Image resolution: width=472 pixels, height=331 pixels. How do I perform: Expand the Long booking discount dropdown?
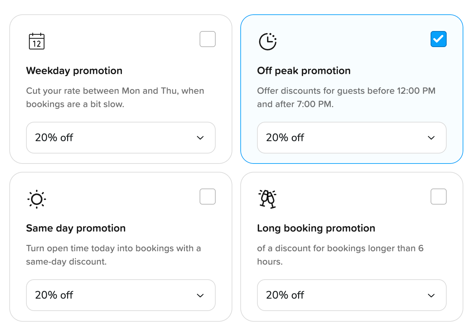(351, 295)
